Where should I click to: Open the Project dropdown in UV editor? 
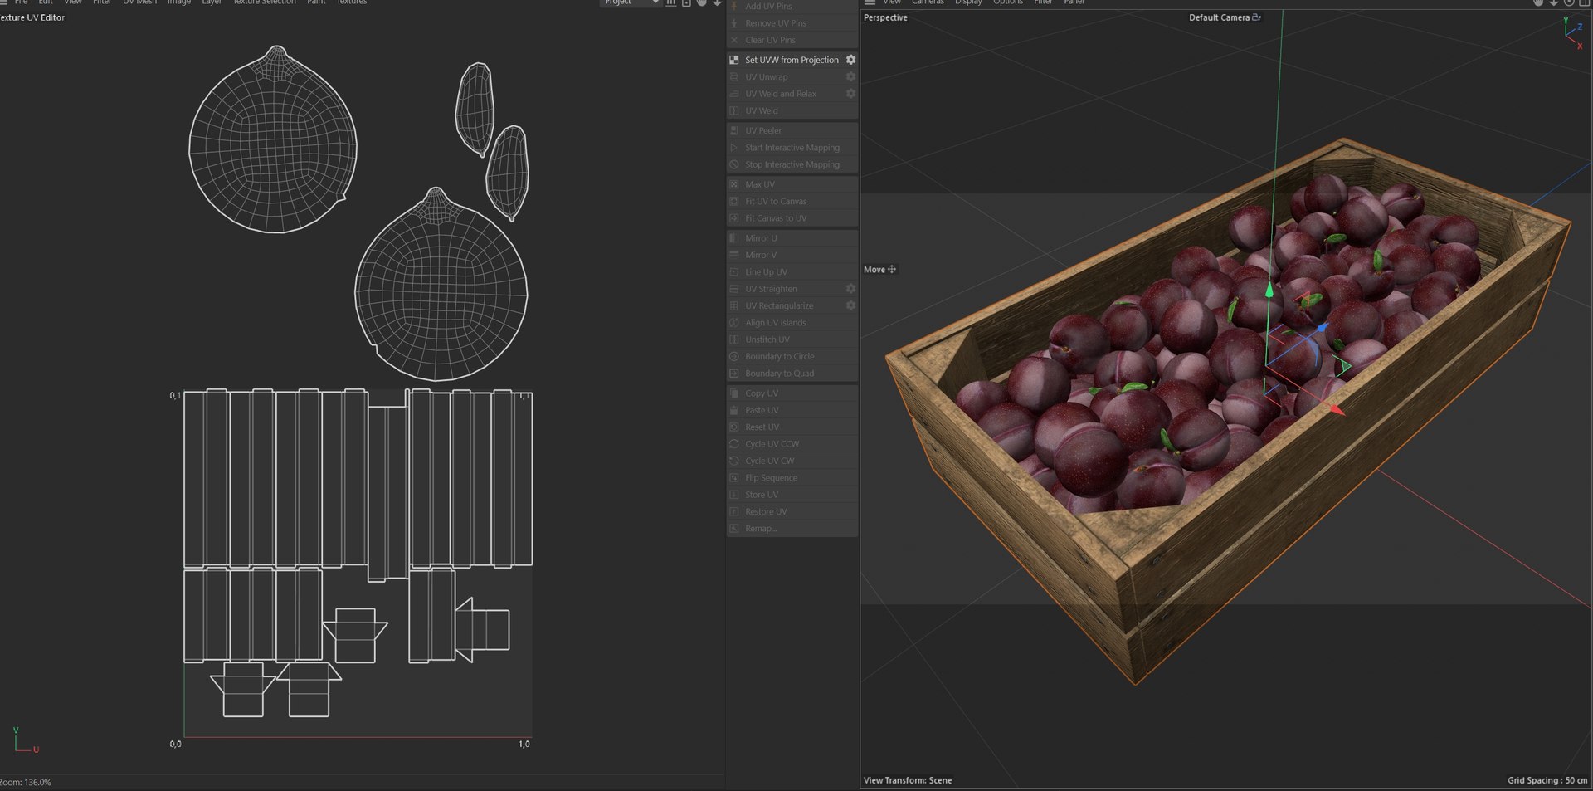[631, 2]
